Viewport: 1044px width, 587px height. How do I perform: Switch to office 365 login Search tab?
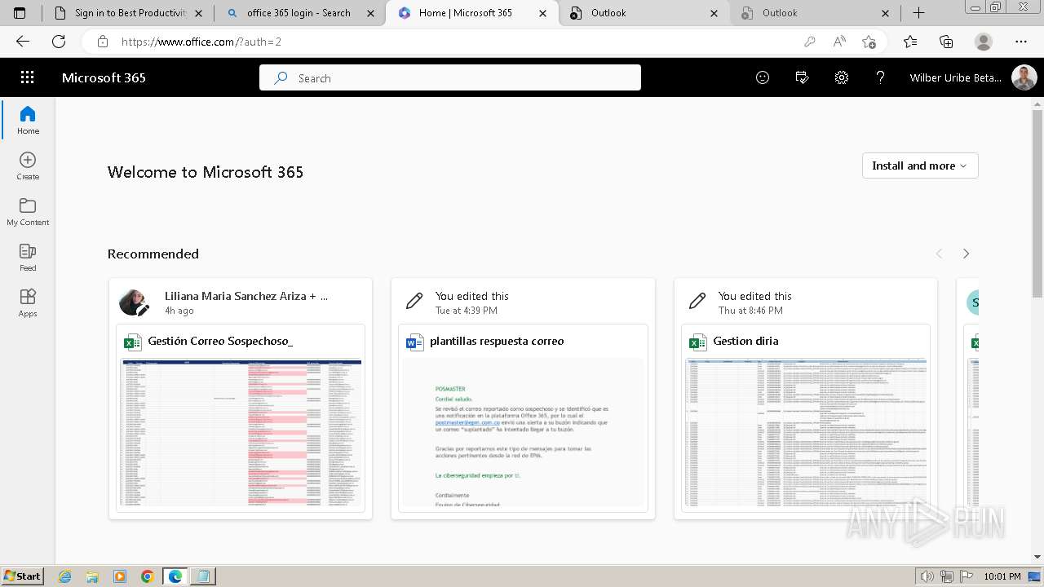(300, 13)
